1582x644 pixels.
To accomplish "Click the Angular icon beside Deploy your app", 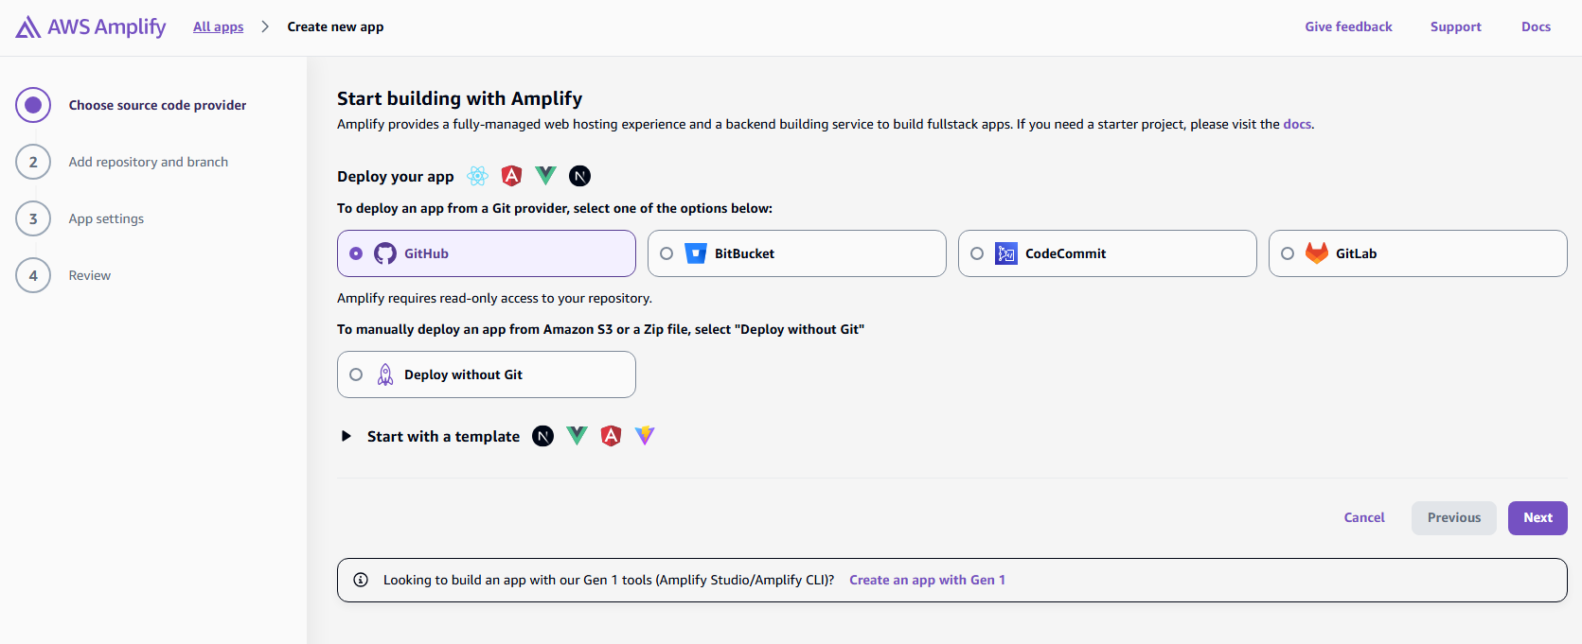I will pyautogui.click(x=512, y=176).
